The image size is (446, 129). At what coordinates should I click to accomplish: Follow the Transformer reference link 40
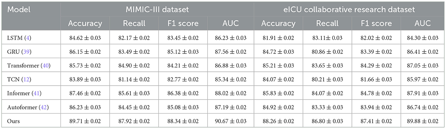coord(46,66)
